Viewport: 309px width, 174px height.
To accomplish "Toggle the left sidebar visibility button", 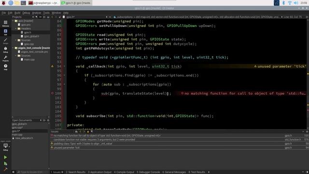I will tap(14, 172).
